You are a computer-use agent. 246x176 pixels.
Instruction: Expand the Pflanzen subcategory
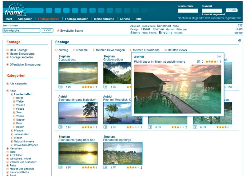pos(19,131)
